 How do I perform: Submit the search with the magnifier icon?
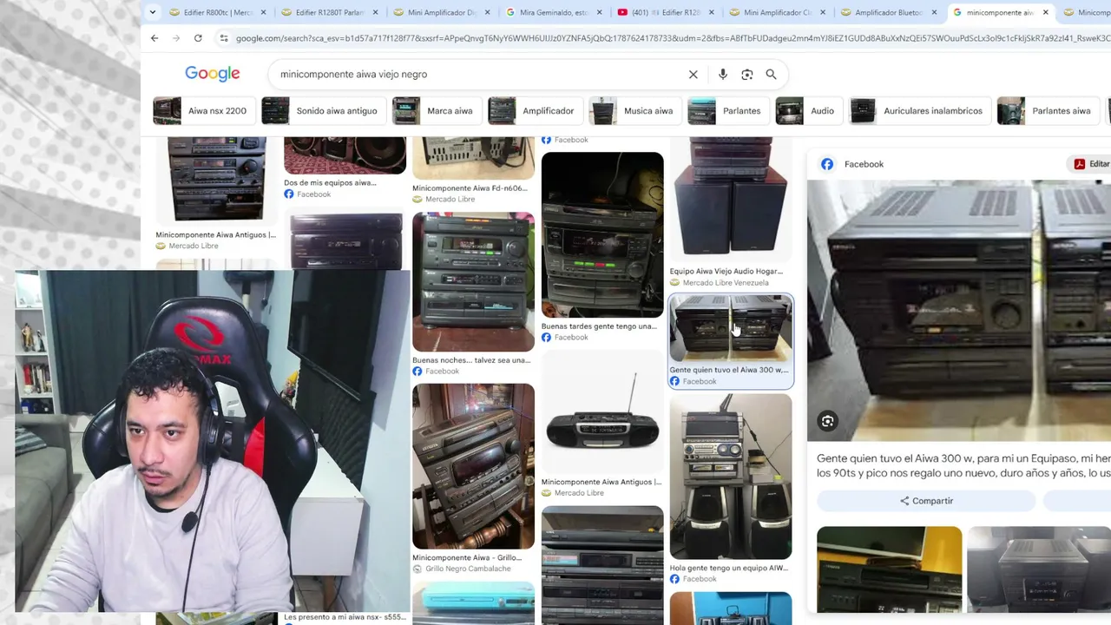coord(771,75)
